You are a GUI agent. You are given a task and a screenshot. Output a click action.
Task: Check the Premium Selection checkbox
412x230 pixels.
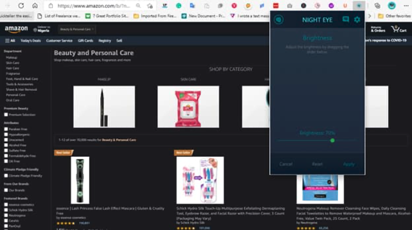tap(6, 115)
